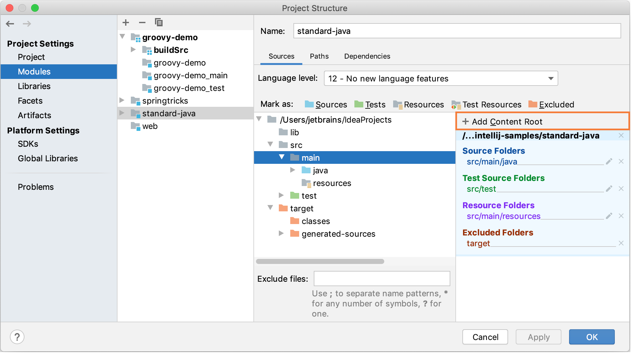
Task: Click the Libraries settings section
Action: pos(33,86)
